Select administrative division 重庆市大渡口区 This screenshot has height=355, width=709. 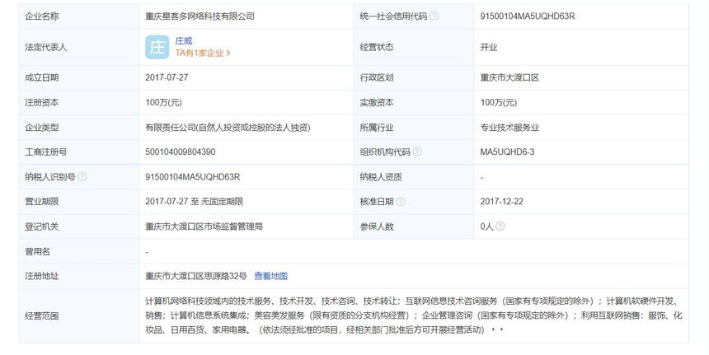point(509,77)
